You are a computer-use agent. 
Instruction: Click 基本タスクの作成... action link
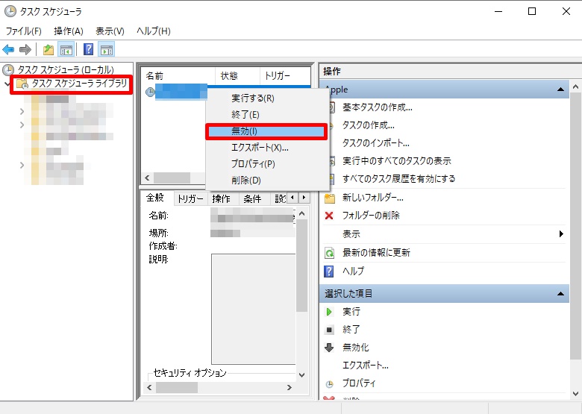point(377,107)
